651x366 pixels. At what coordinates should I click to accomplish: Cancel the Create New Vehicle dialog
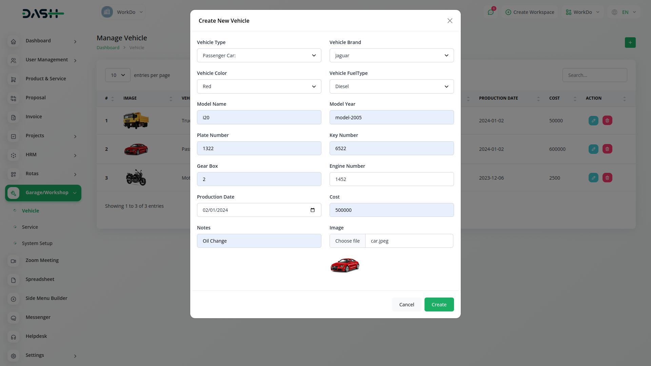pyautogui.click(x=407, y=305)
